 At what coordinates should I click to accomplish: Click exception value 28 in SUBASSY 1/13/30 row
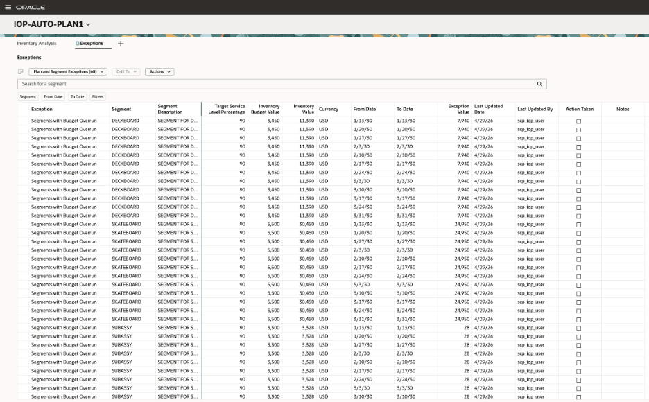[467, 328]
